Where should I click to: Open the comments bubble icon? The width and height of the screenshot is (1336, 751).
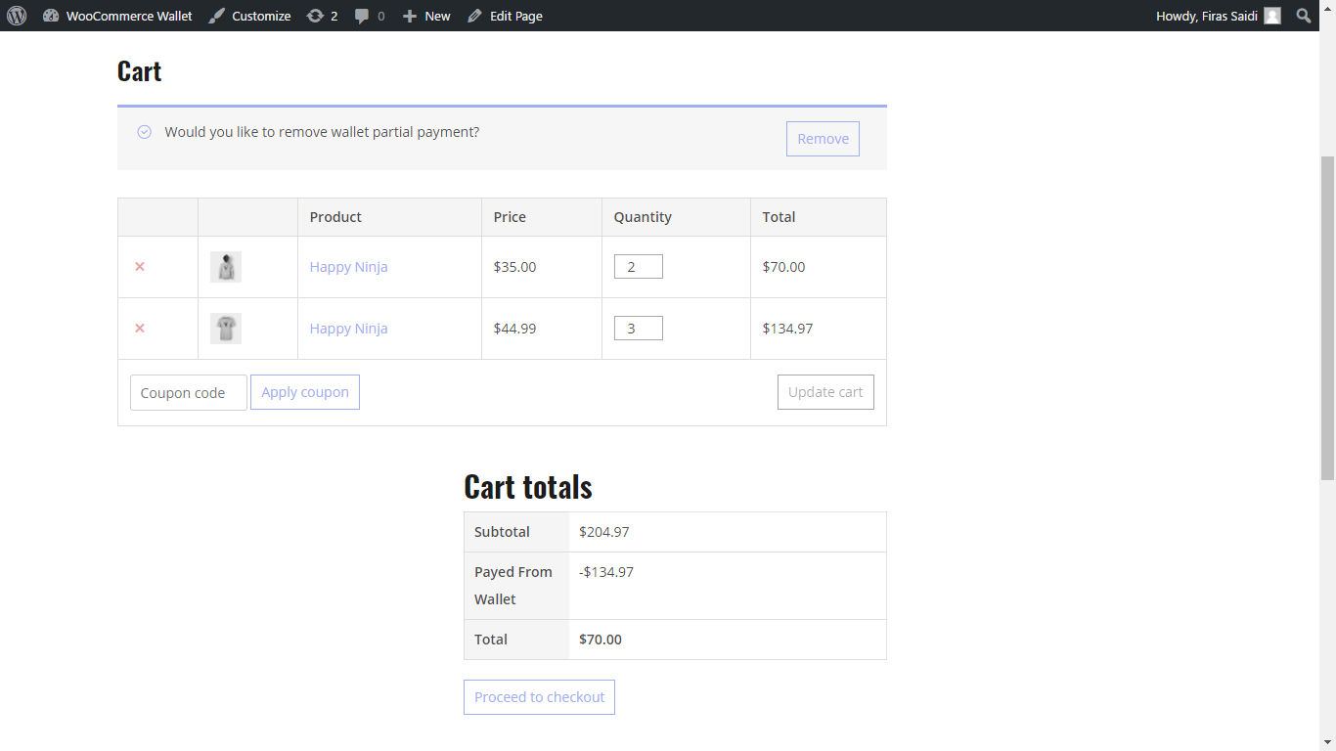(x=362, y=16)
